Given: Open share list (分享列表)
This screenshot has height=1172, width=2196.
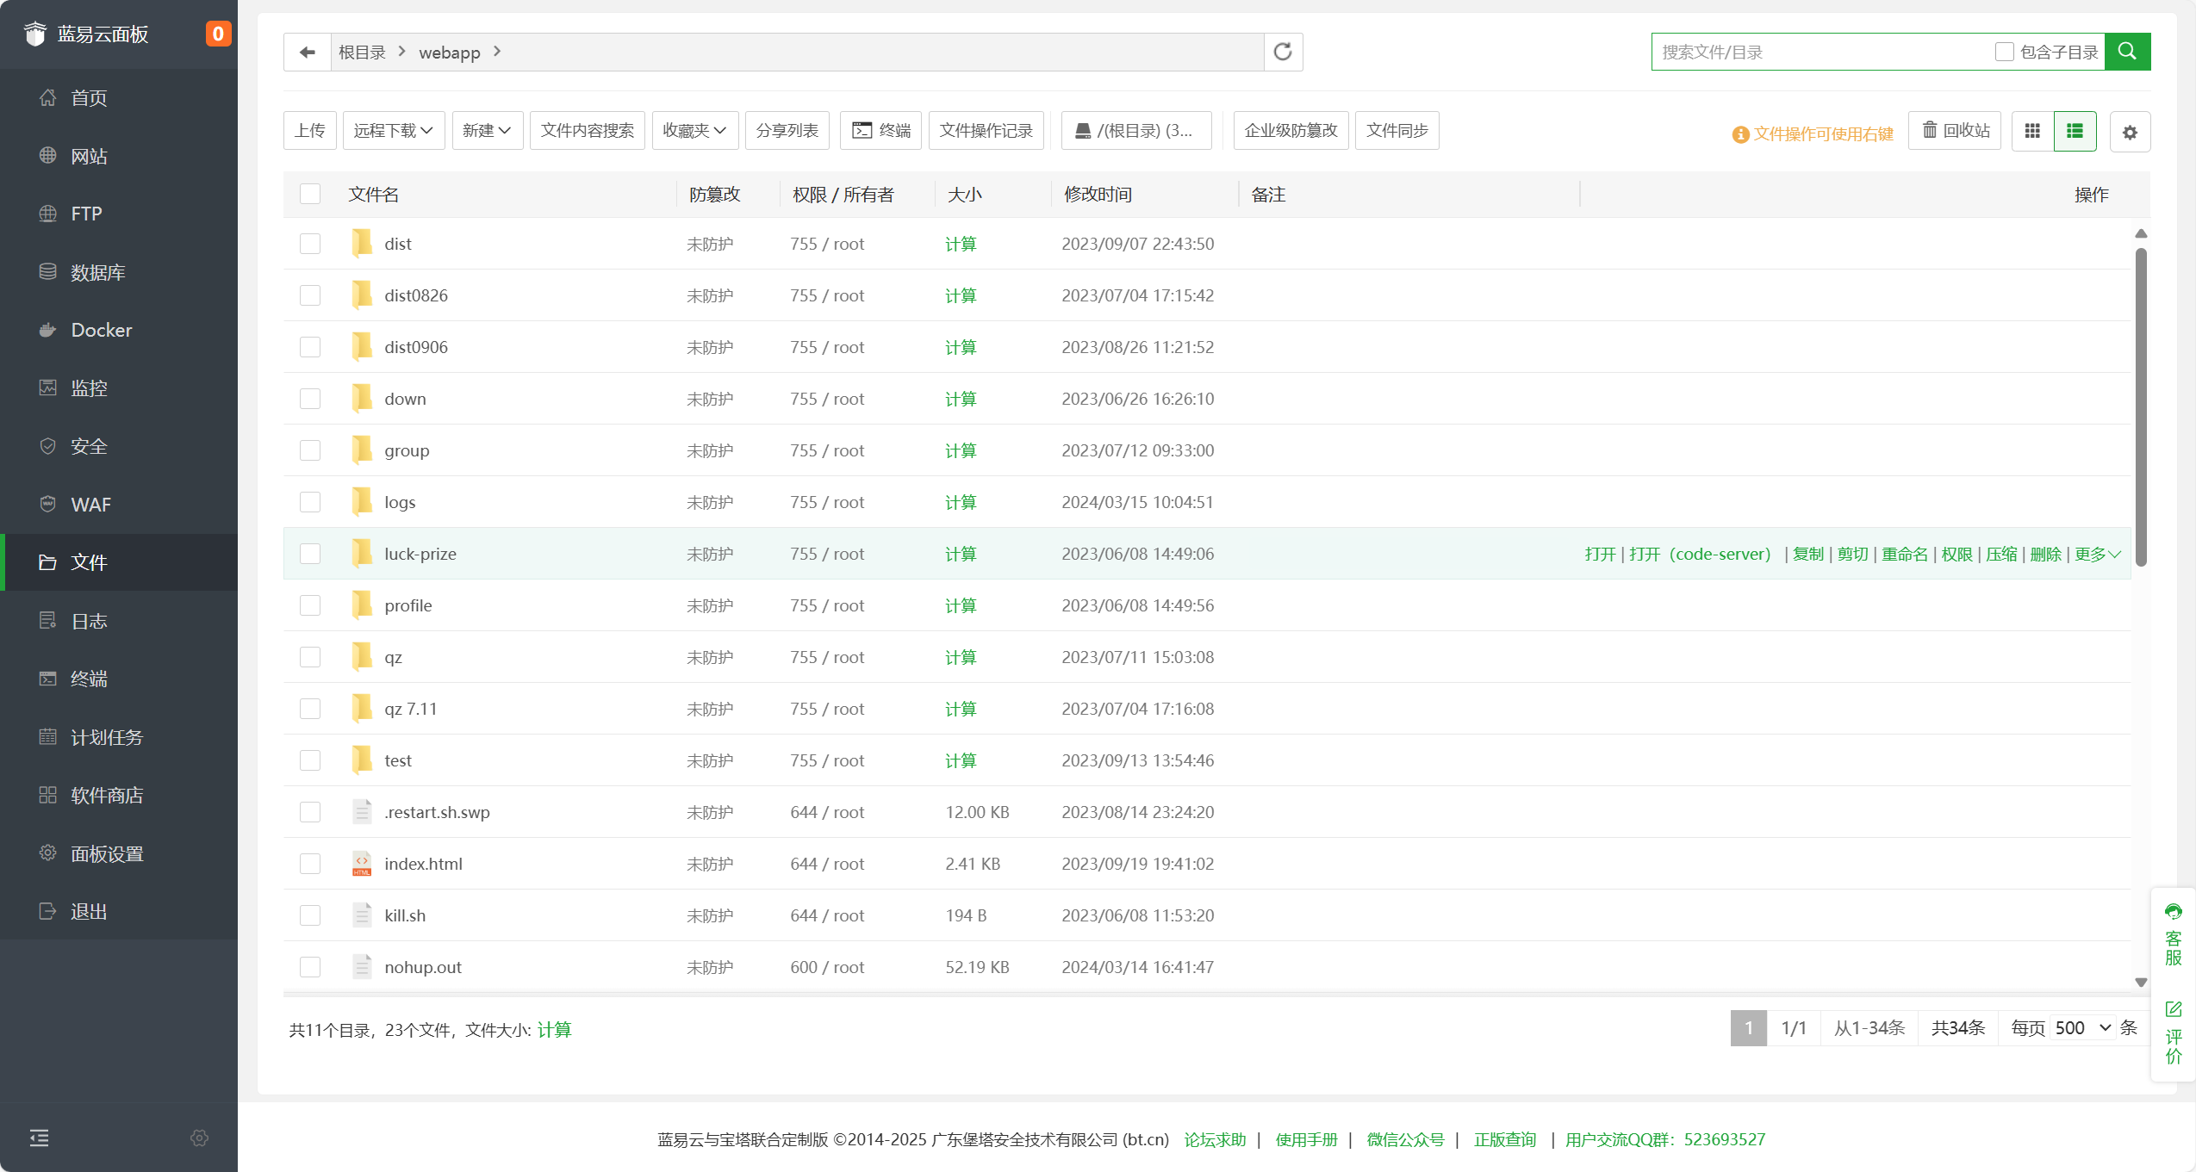Looking at the screenshot, I should pos(787,130).
